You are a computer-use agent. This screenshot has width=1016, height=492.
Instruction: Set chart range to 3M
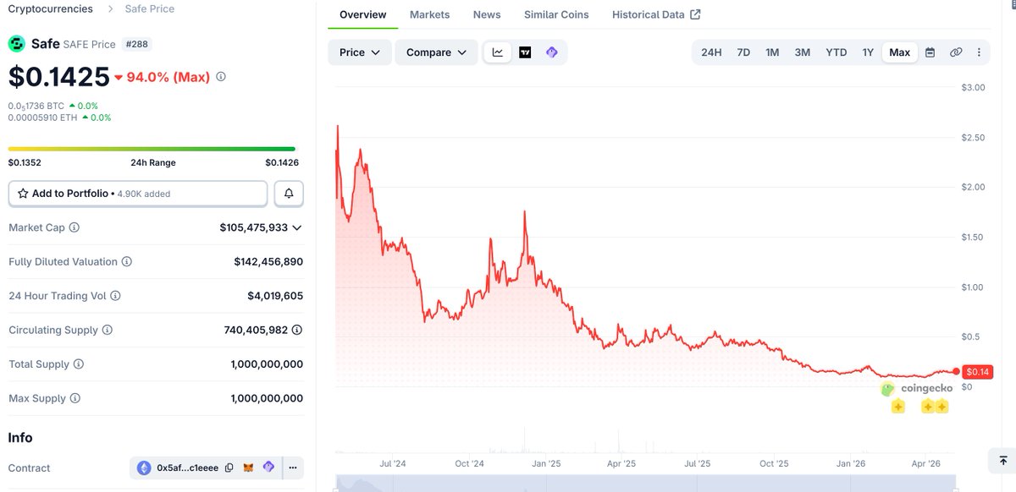point(803,52)
